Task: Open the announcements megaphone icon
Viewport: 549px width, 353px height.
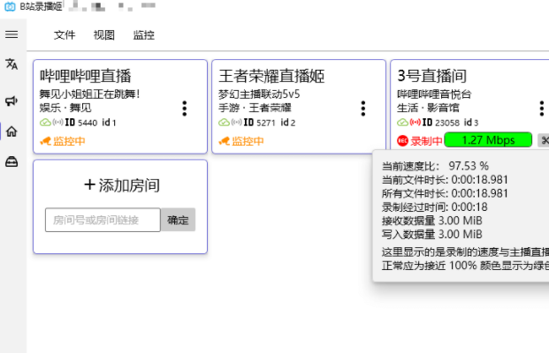Action: (11, 101)
